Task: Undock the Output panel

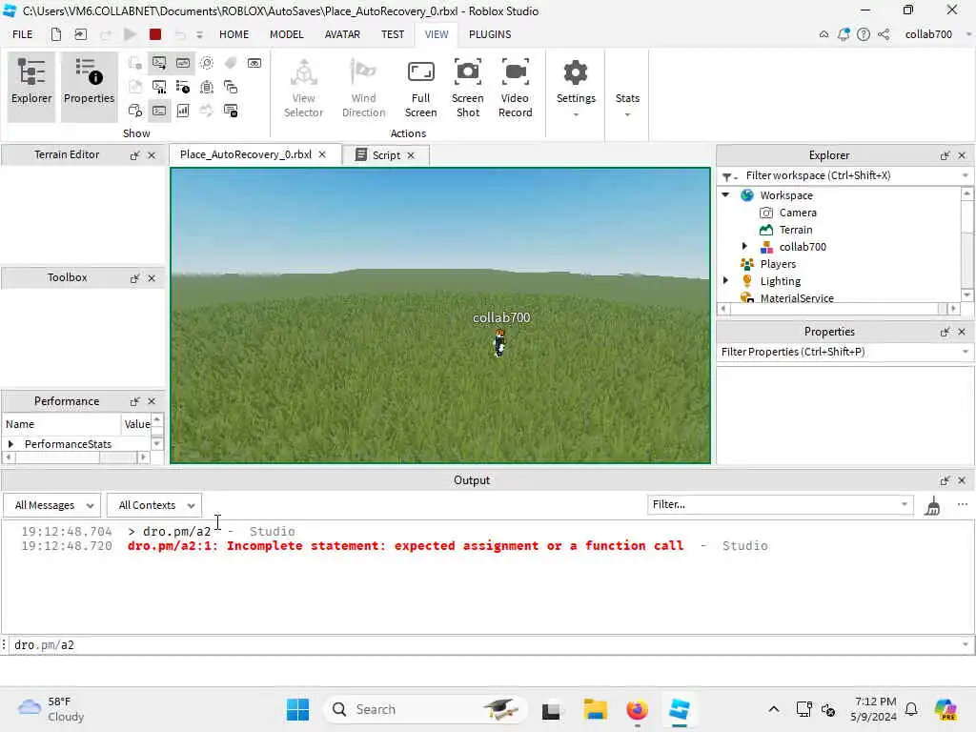Action: click(x=945, y=480)
